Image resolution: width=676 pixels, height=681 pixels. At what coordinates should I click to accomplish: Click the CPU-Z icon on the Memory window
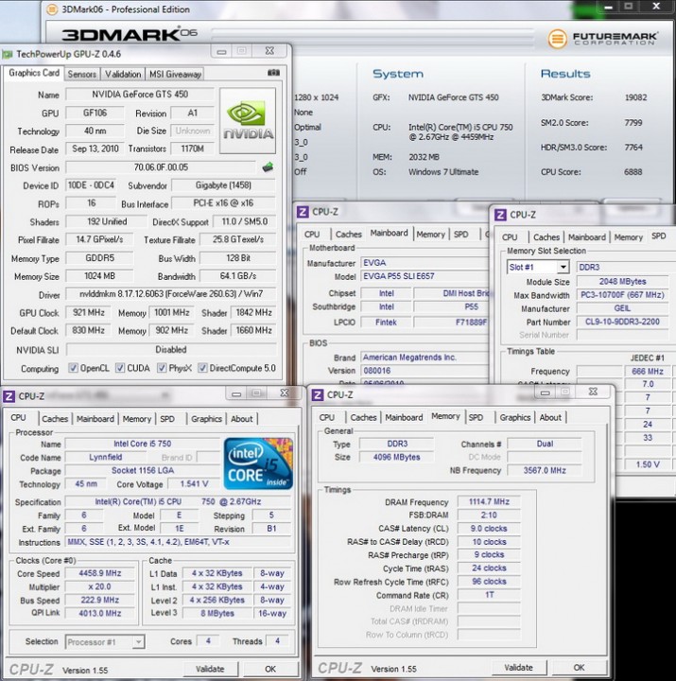318,394
